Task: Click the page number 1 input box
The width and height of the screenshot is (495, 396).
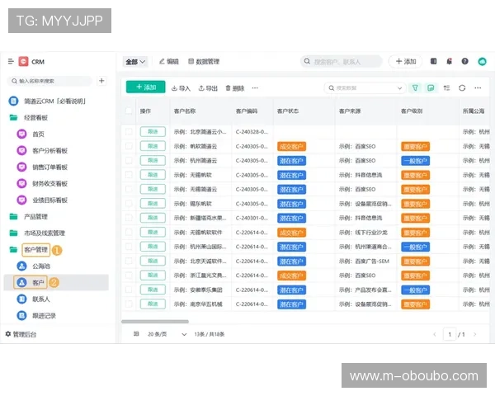Action: click(x=450, y=334)
